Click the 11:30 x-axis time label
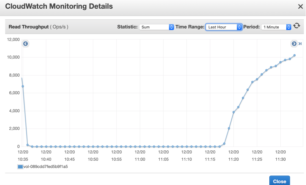This screenshot has height=185, width=306. pos(280,159)
